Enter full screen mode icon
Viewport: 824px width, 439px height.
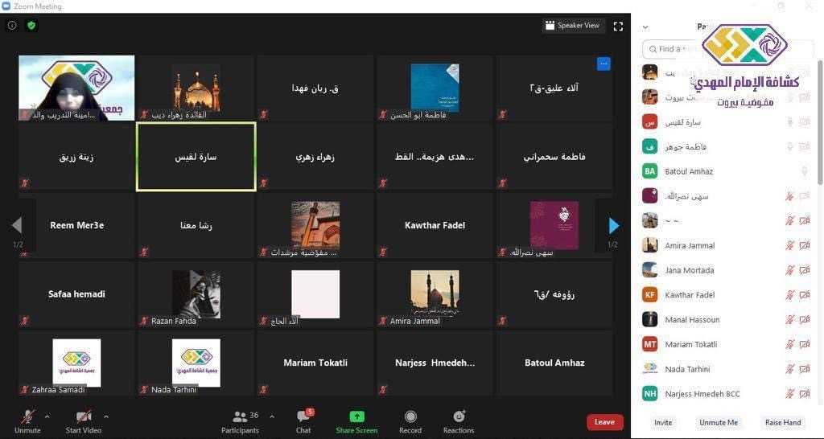[618, 26]
